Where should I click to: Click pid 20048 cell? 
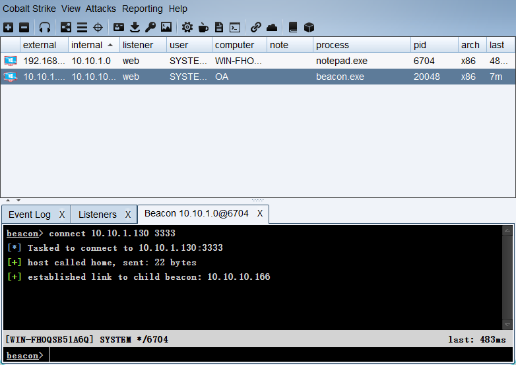434,77
